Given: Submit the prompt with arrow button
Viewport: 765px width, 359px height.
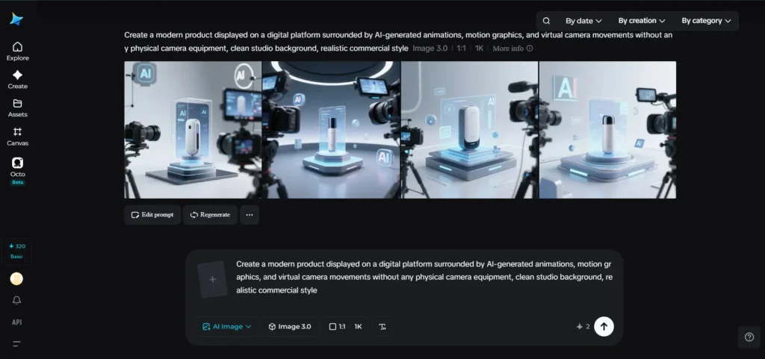Looking at the screenshot, I should 604,326.
